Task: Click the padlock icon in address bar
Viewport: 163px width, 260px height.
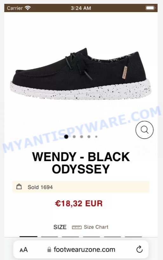Action: (x=49, y=249)
